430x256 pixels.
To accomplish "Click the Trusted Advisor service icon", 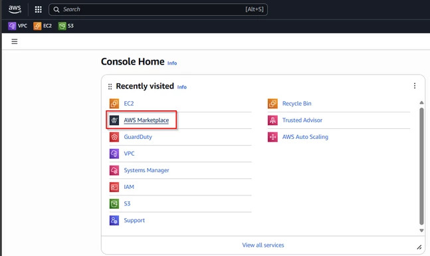I will 273,120.
